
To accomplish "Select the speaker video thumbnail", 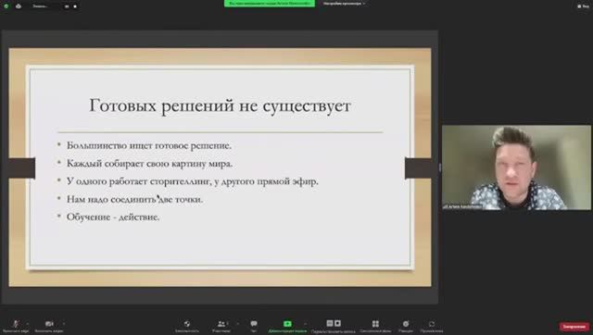I will pos(516,167).
